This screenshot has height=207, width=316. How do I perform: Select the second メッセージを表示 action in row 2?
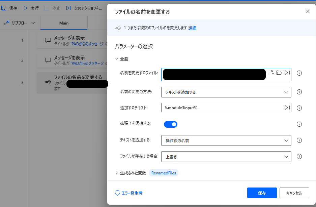[x=72, y=60]
